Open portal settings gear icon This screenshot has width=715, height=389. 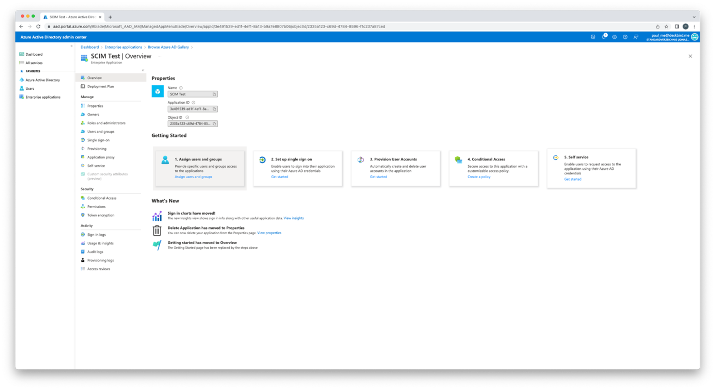click(x=614, y=37)
